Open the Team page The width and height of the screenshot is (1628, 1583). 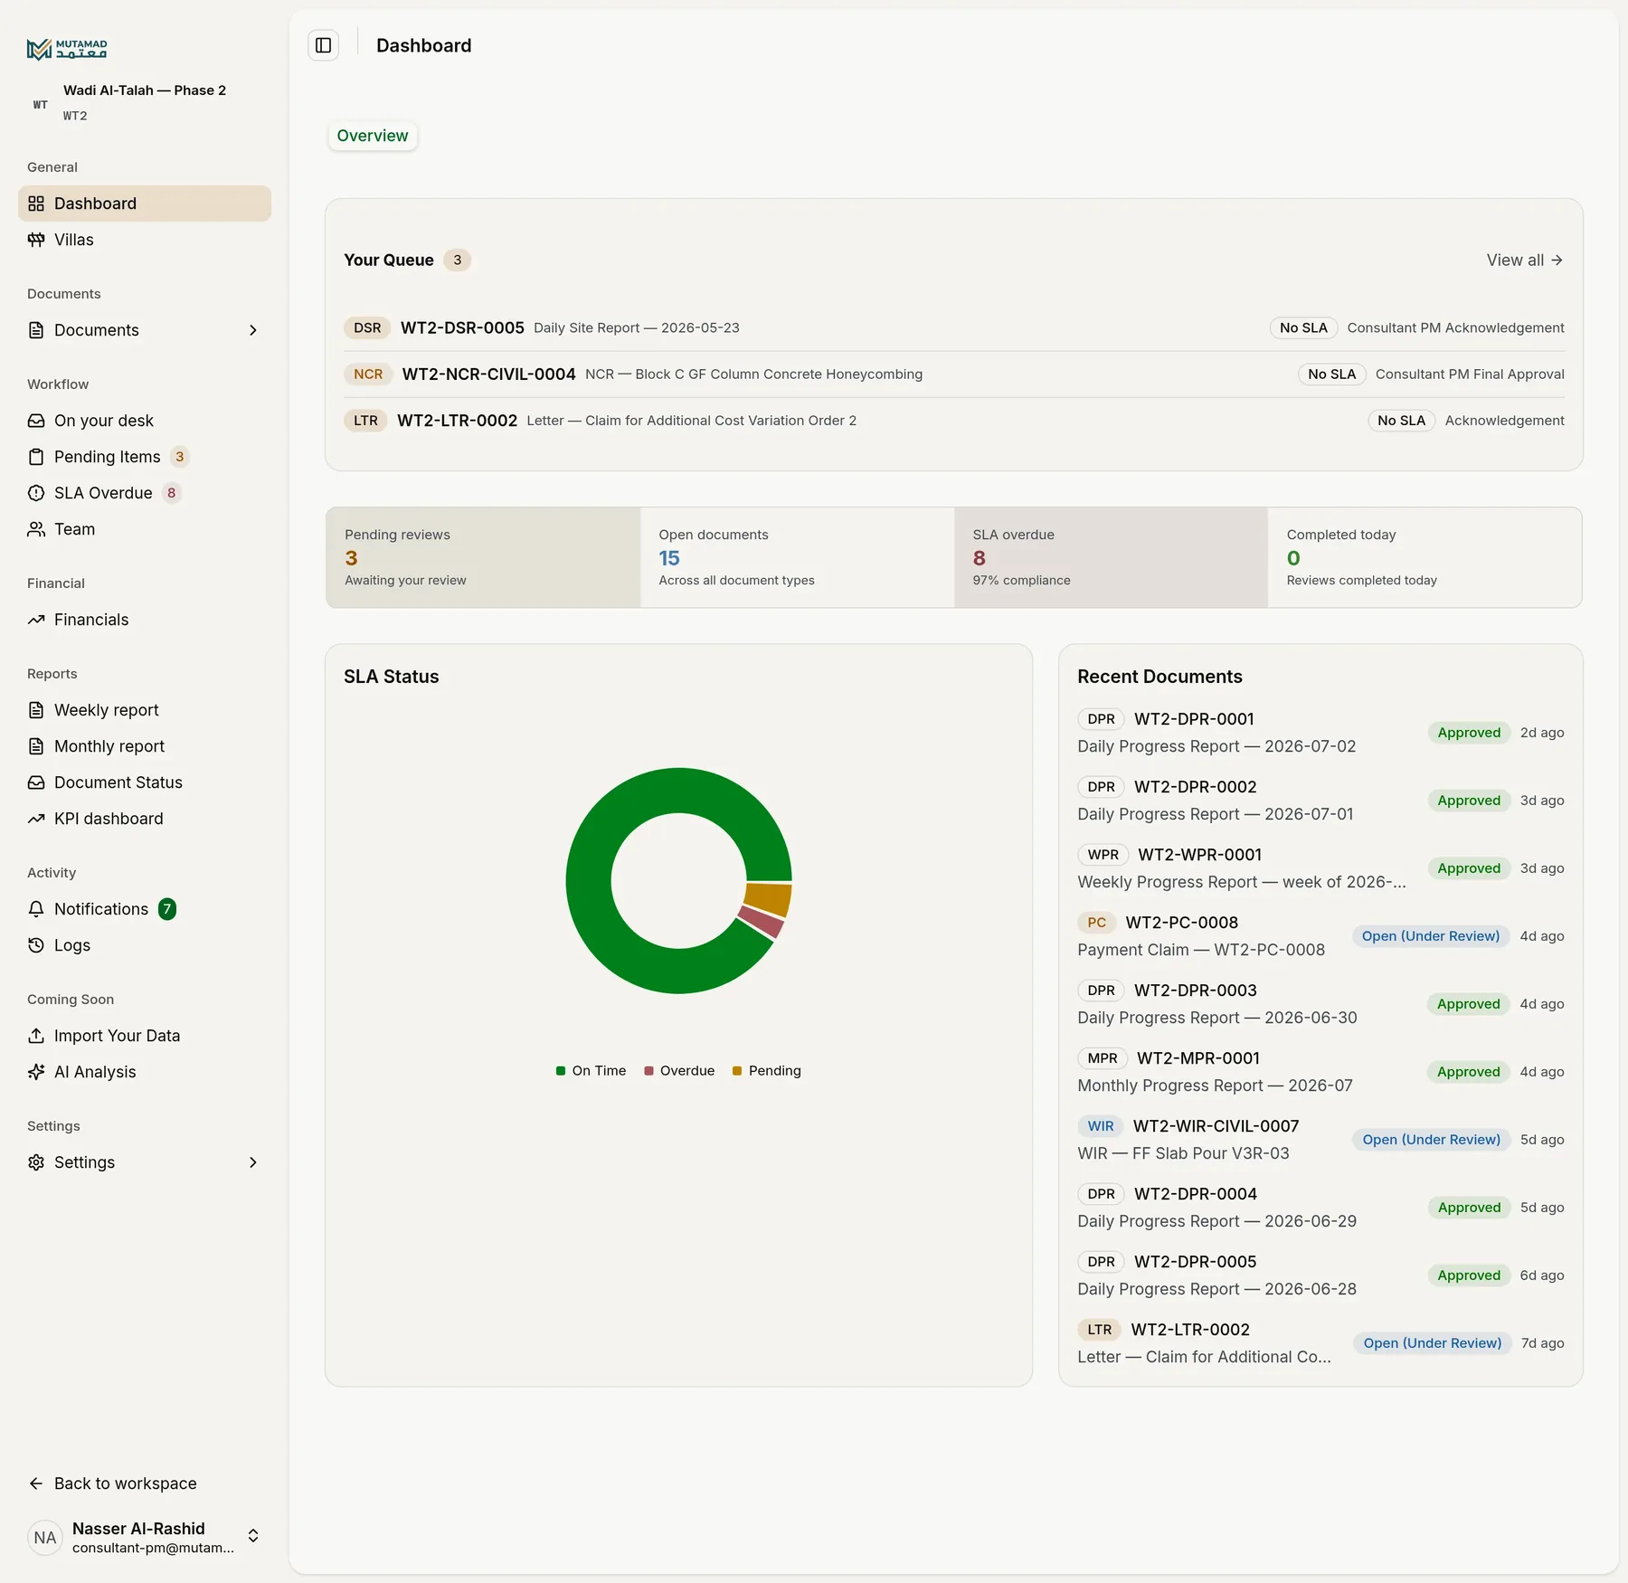coord(145,529)
